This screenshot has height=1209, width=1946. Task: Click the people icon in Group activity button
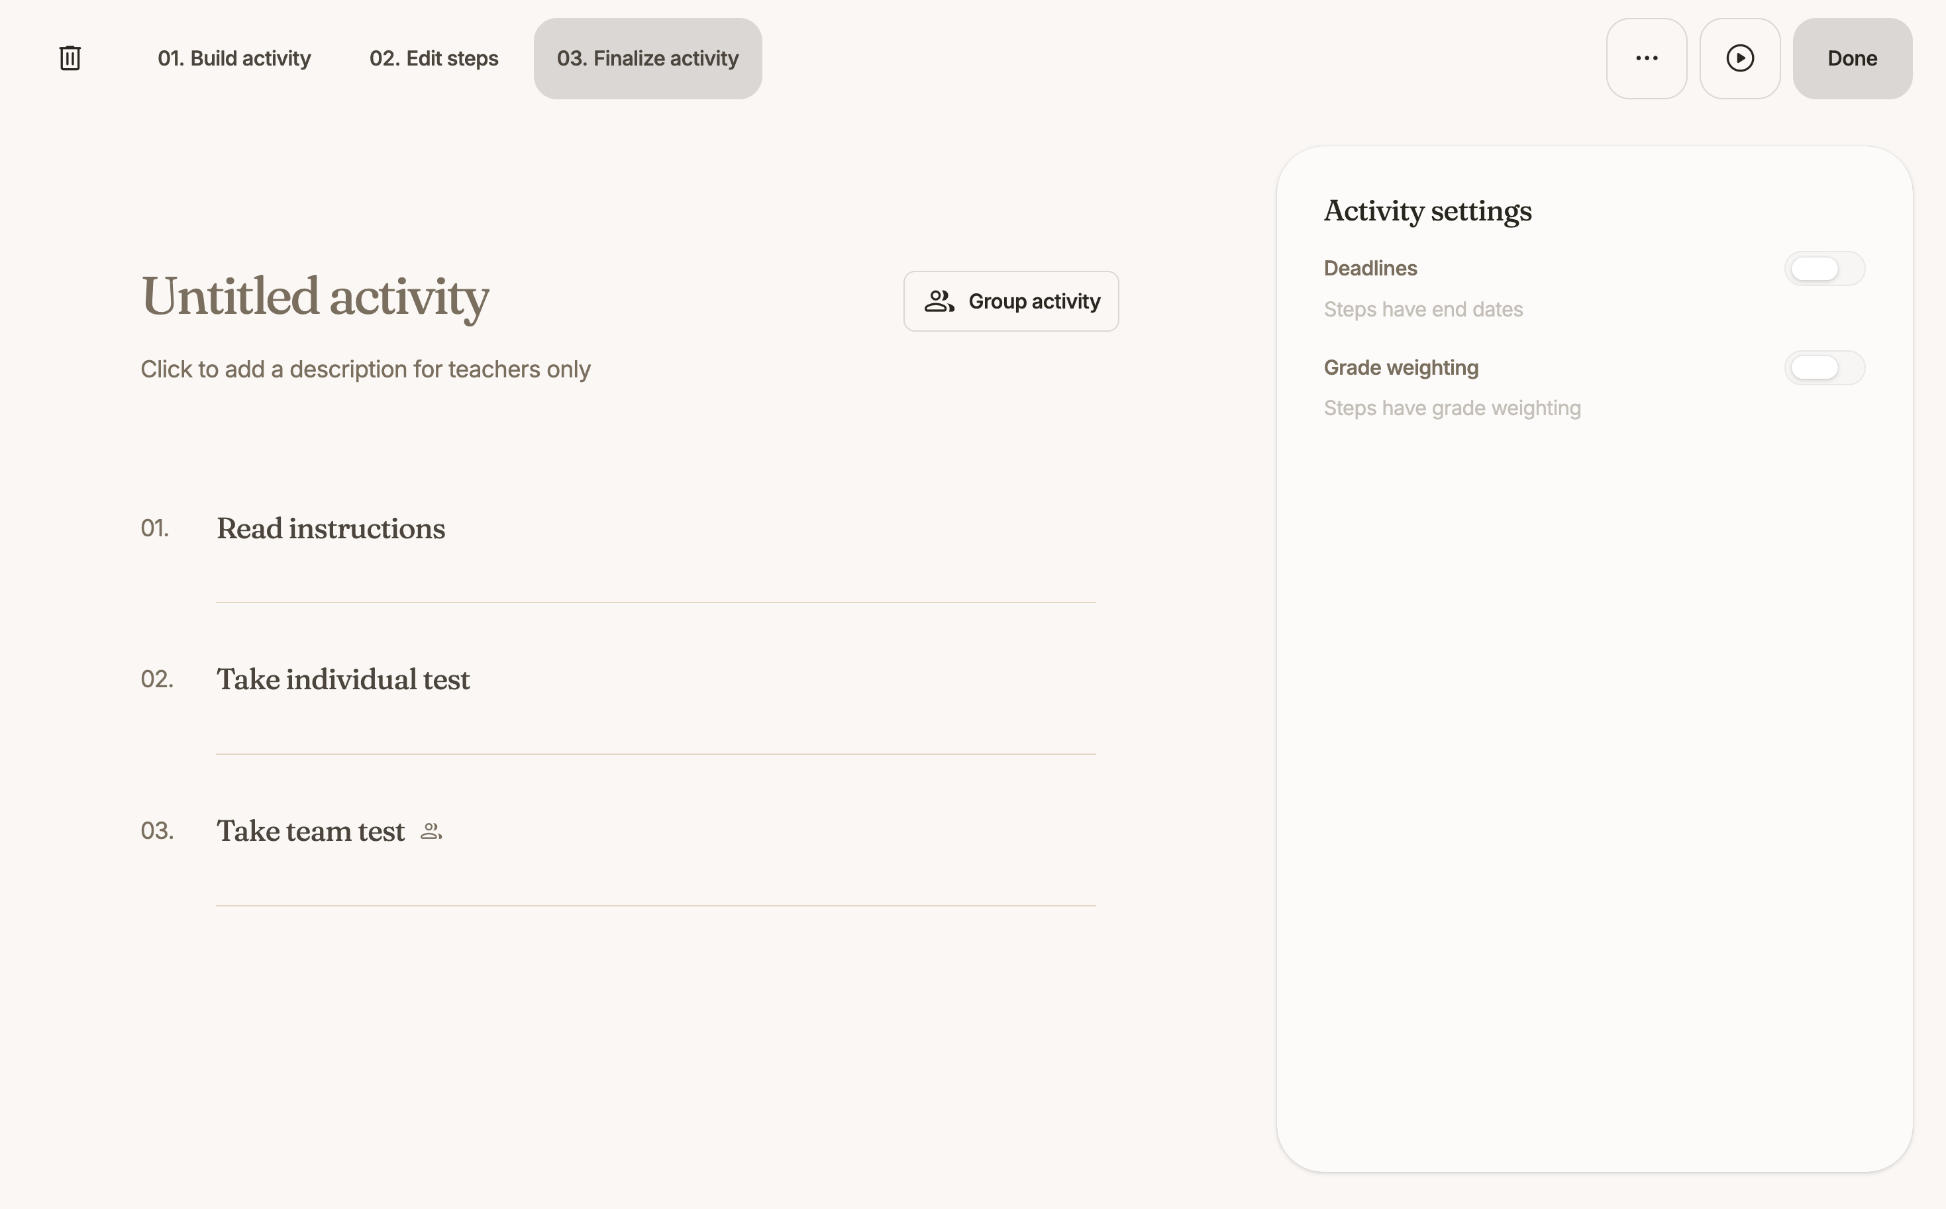pyautogui.click(x=939, y=301)
